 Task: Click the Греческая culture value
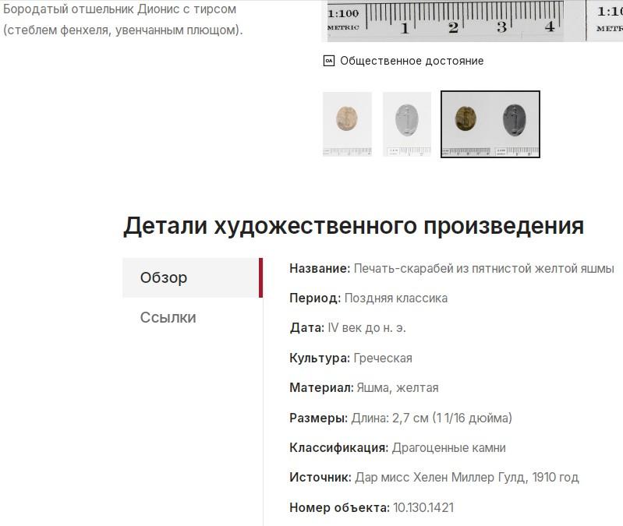point(382,358)
